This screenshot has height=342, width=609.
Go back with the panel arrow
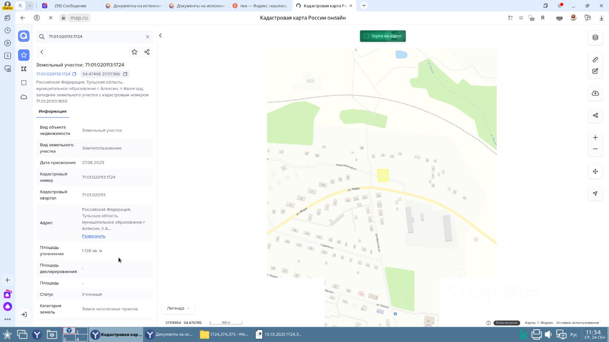coord(42,52)
